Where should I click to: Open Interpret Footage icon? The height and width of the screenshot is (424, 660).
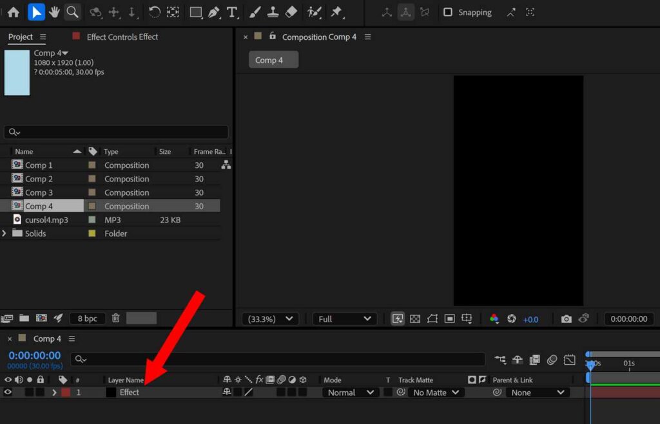pos(6,318)
